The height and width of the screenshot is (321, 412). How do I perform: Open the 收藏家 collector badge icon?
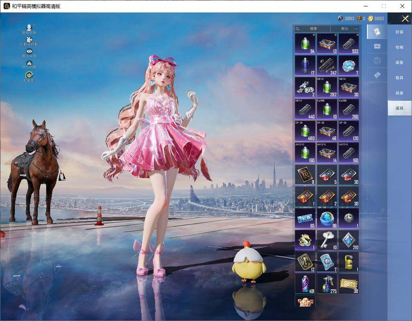point(29,77)
